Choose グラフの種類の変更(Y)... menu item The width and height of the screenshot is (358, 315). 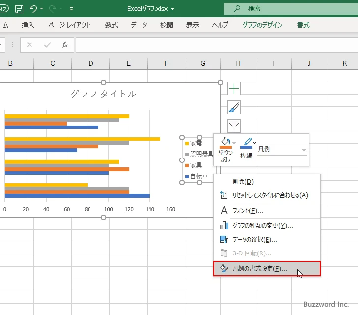(x=267, y=226)
